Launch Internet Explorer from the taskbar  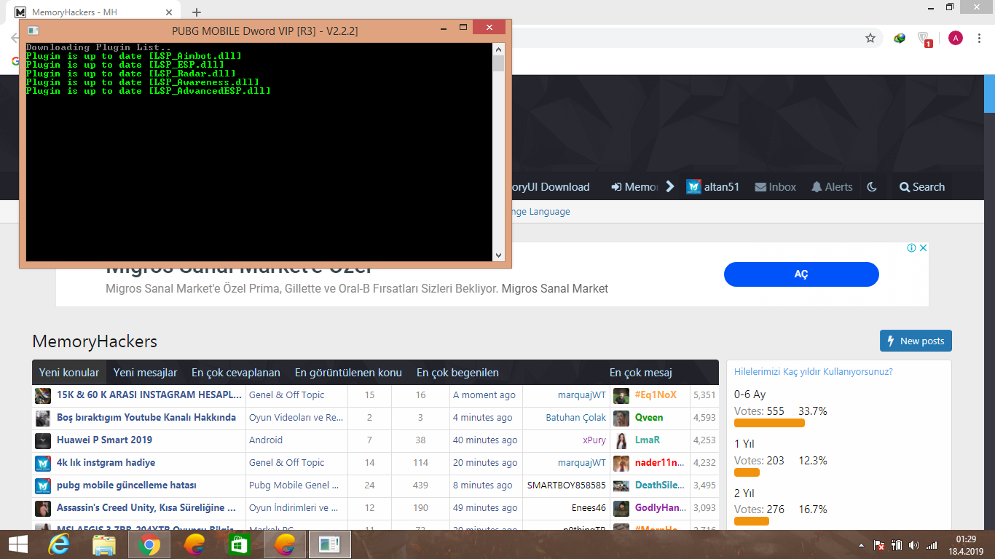coord(59,544)
